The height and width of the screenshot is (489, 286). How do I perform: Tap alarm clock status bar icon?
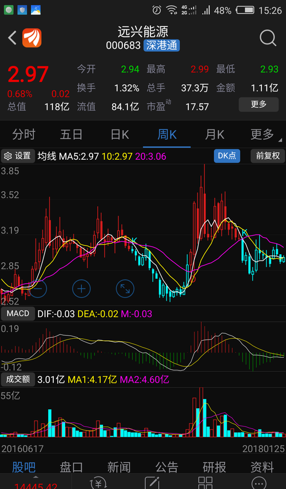pos(157,10)
